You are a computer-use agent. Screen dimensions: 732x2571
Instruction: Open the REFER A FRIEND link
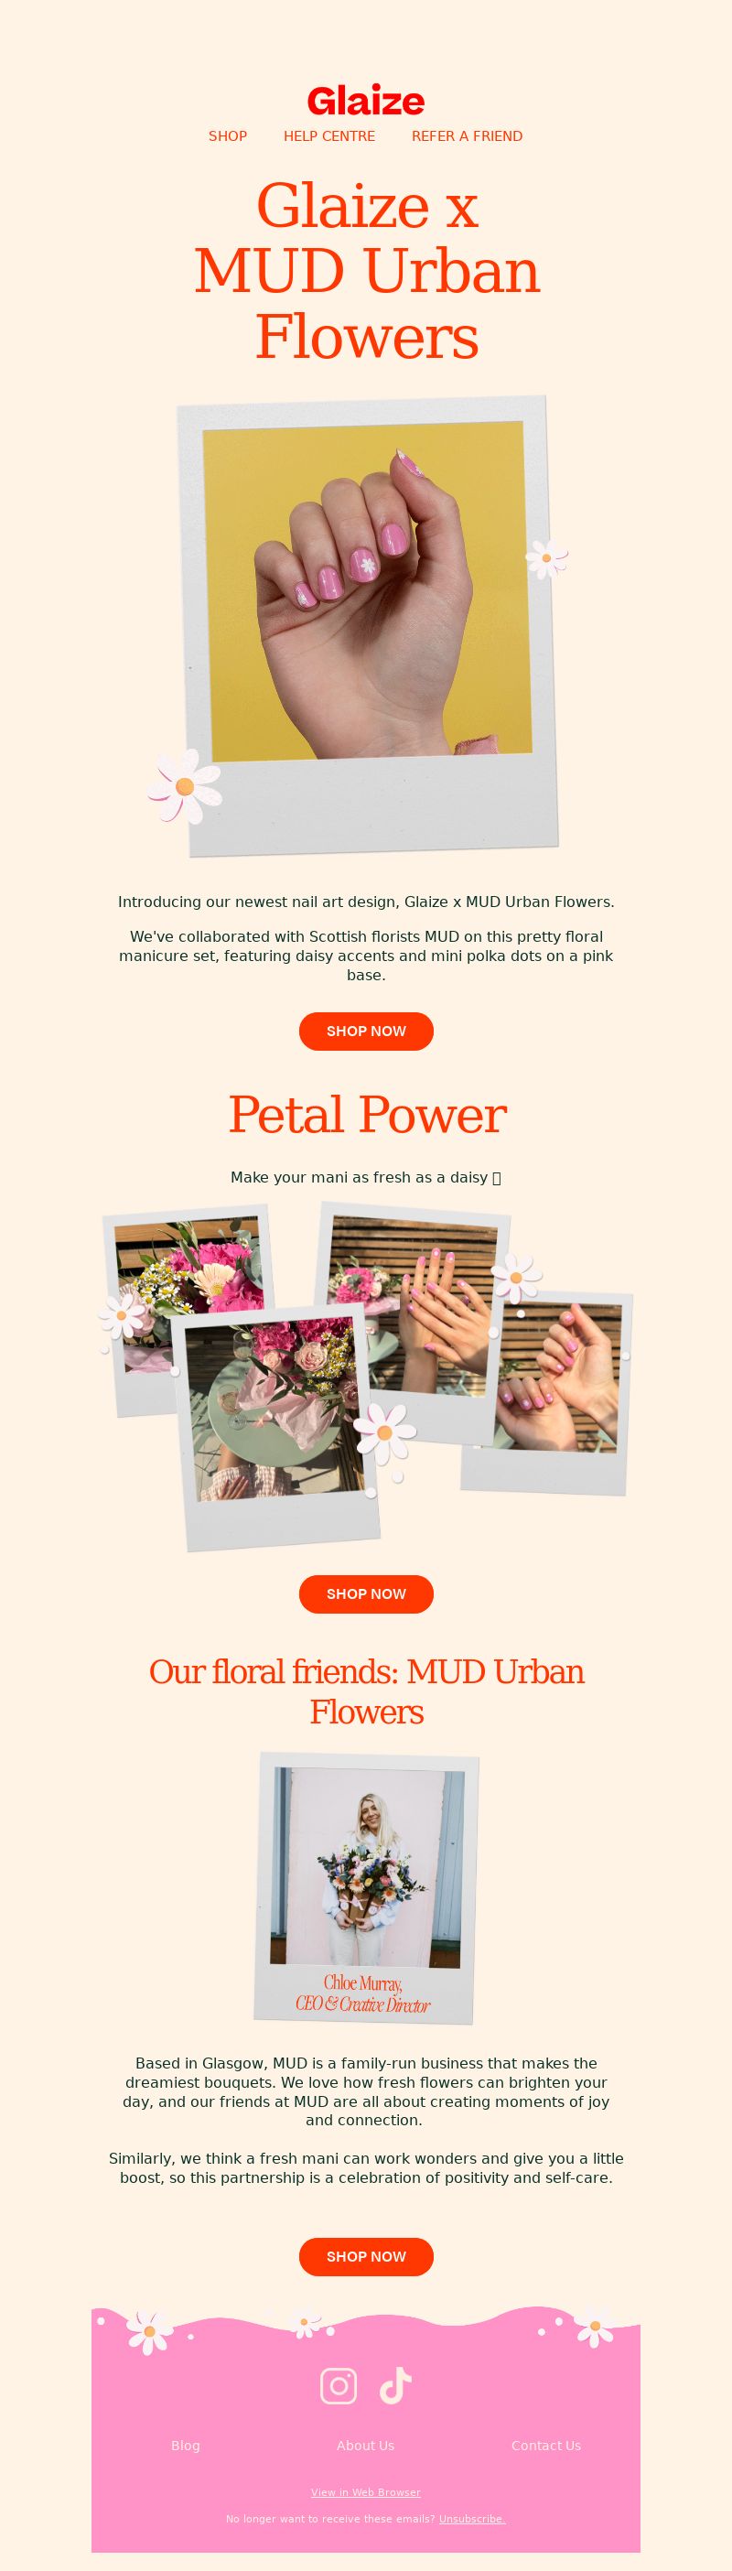(x=467, y=135)
